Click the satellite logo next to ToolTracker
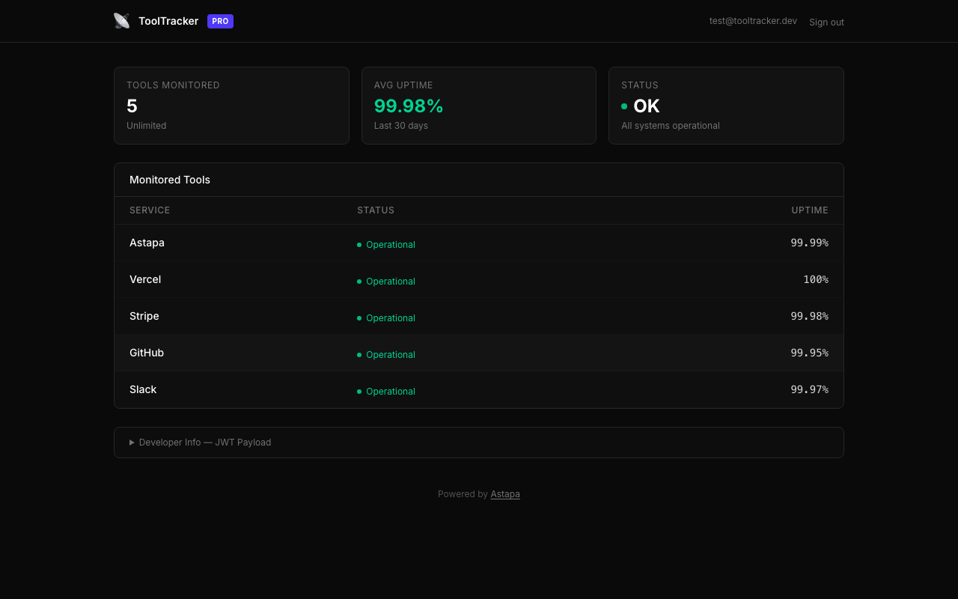The image size is (958, 599). coord(121,20)
